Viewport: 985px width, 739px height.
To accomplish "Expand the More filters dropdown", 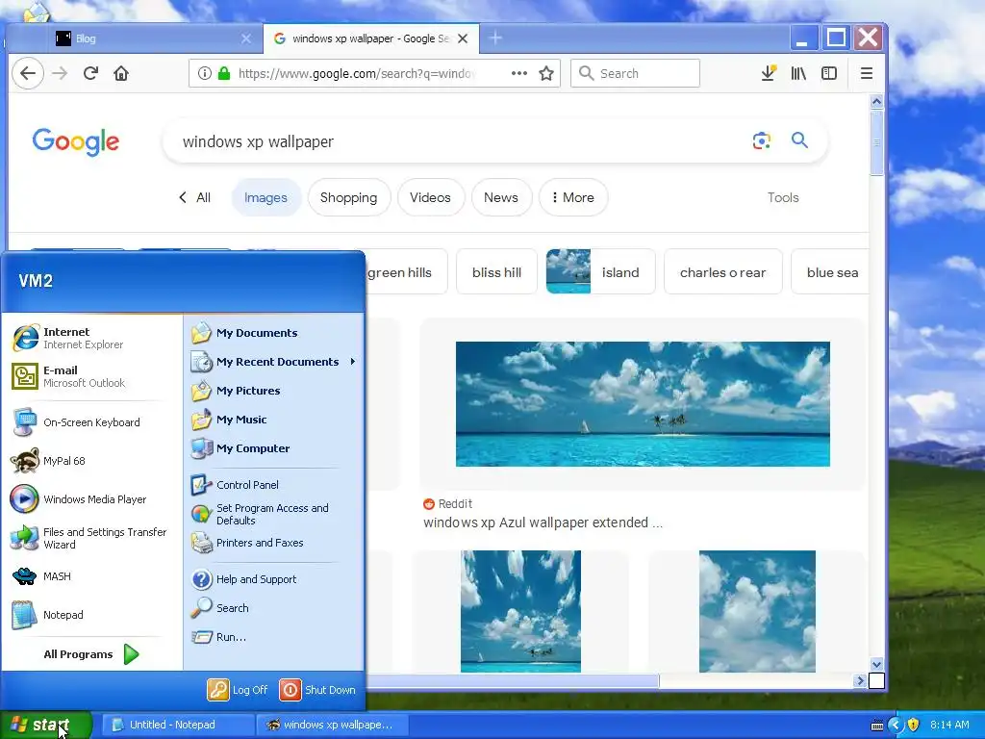I will [x=573, y=197].
